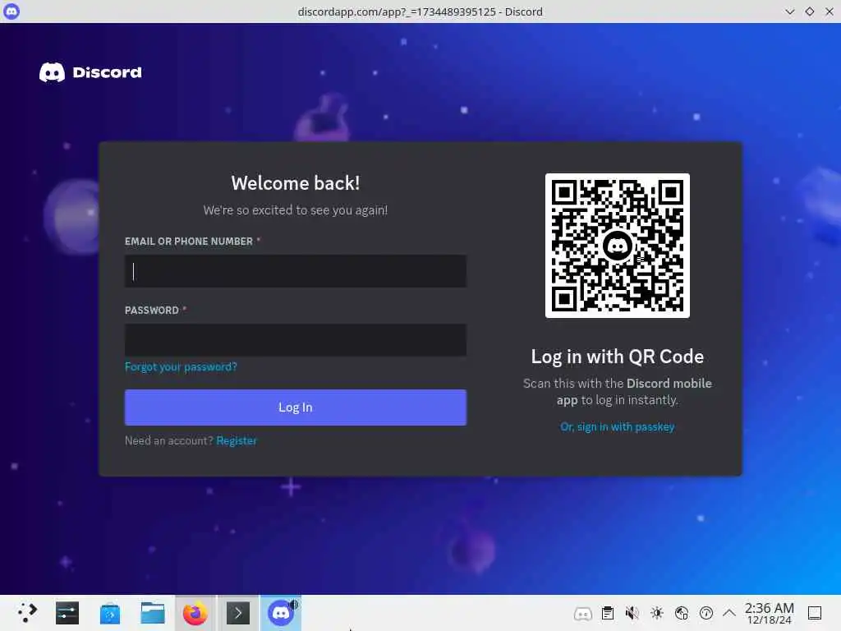
Task: Click Discord icon in window title bar
Action: 11,12
